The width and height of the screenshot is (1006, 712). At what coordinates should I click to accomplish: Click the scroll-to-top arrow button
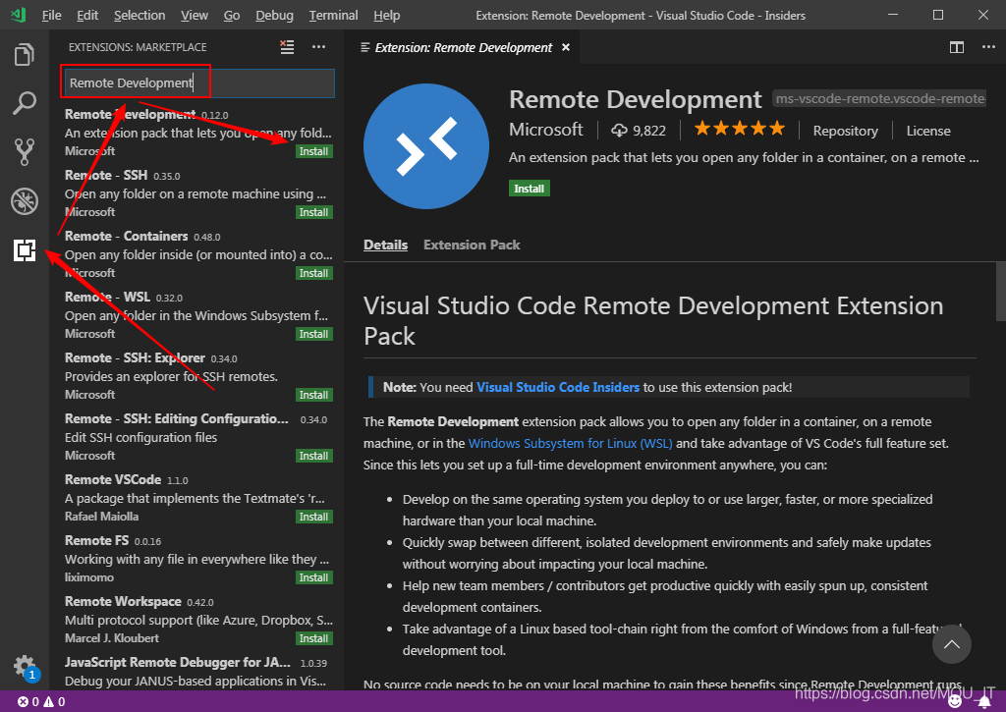click(x=951, y=644)
